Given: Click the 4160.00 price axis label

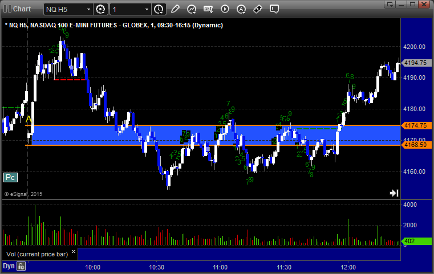Looking at the screenshot, I should point(415,171).
